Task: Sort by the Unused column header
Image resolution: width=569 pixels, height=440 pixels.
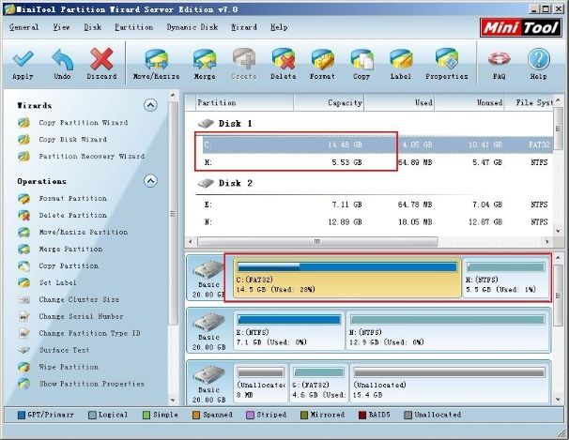Action: [469, 103]
